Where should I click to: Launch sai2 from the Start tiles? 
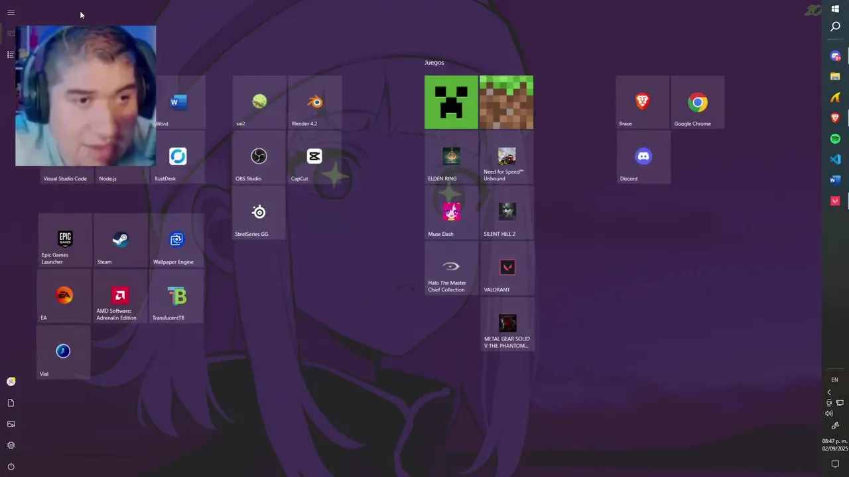259,102
